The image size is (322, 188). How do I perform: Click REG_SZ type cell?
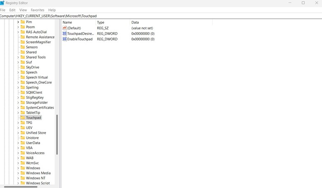(x=103, y=28)
